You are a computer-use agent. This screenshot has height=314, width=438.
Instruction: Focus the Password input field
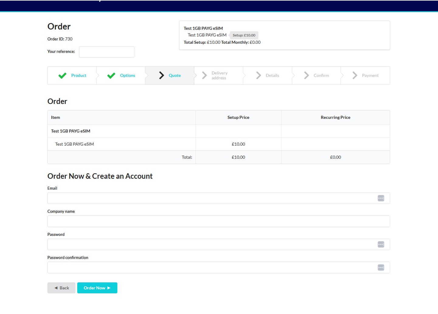click(x=219, y=244)
